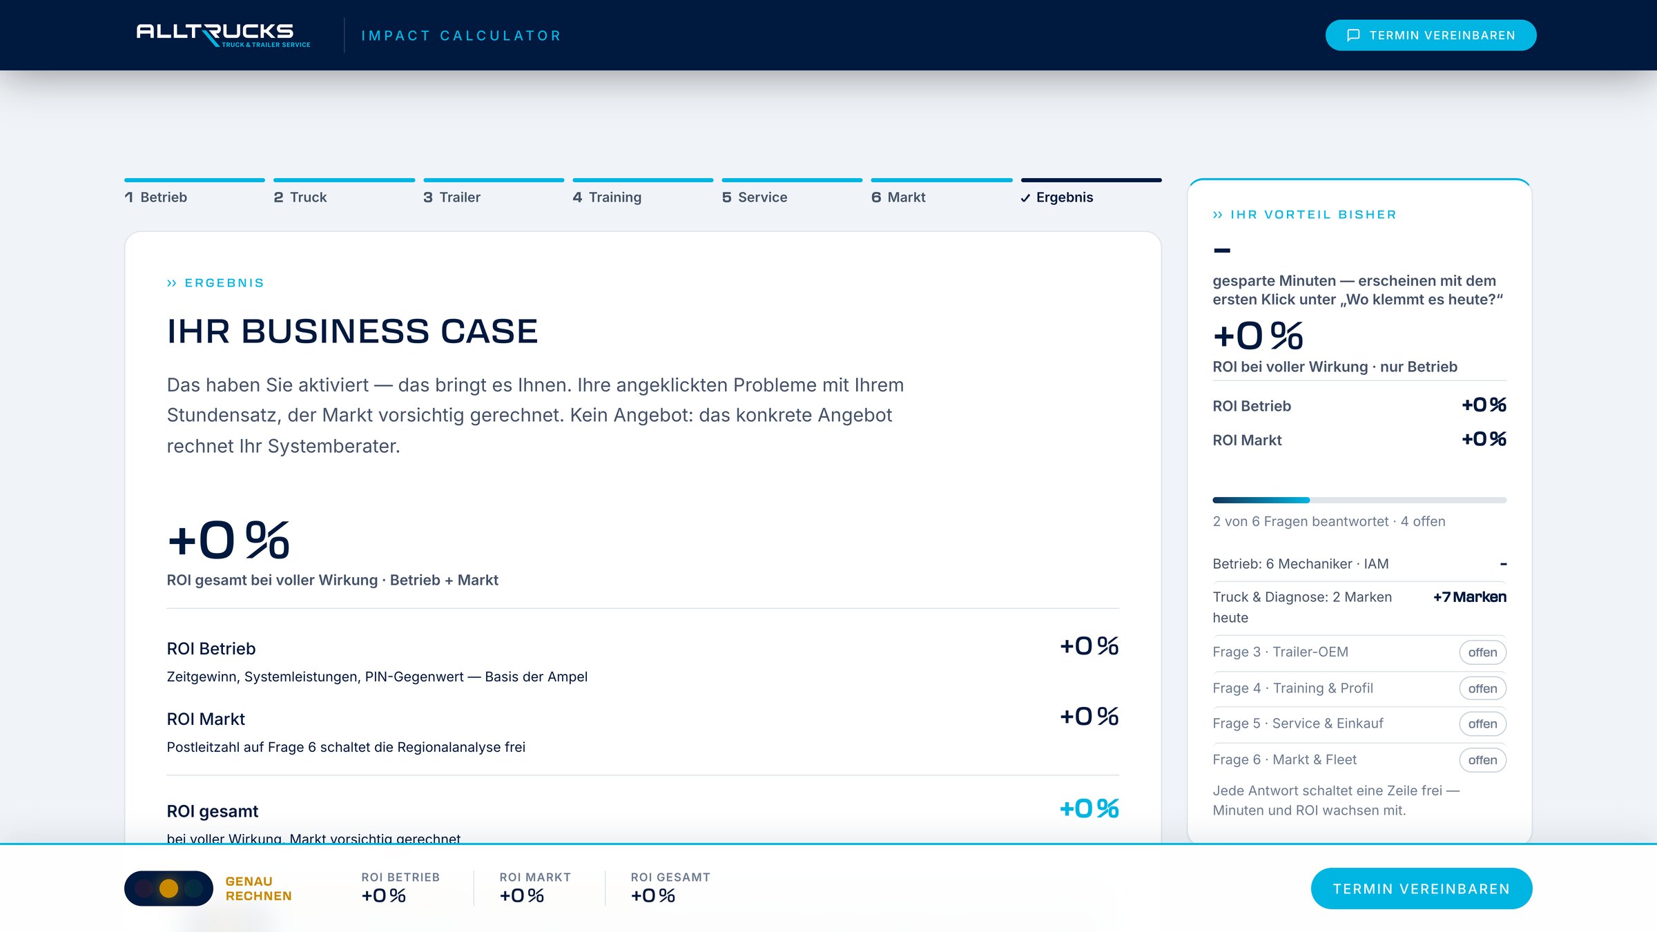Select step 5 Service
Screen dimensions: 1657x932
click(x=792, y=193)
